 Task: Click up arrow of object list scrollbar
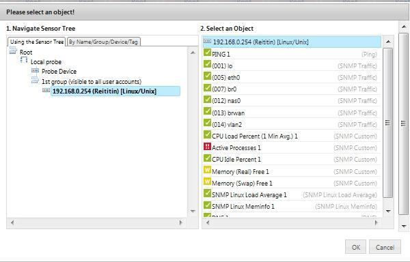click(388, 42)
